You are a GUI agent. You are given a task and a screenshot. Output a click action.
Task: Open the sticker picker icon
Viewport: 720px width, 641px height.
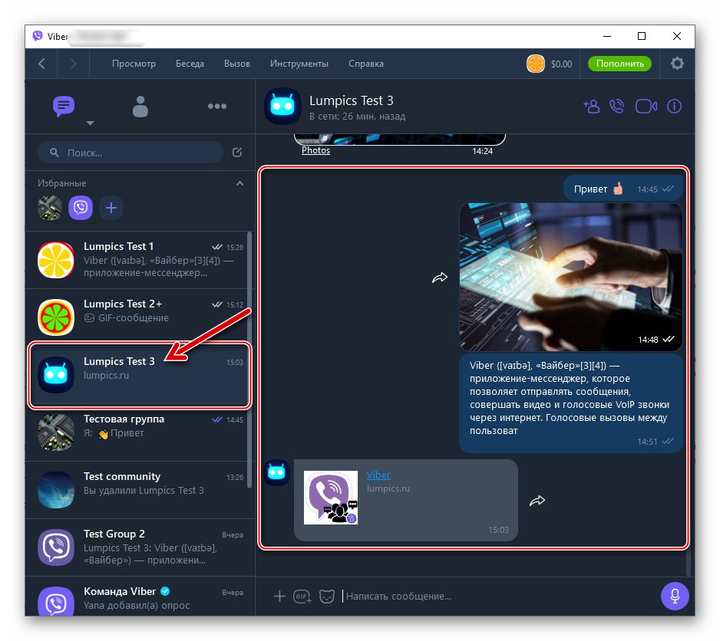(x=327, y=596)
